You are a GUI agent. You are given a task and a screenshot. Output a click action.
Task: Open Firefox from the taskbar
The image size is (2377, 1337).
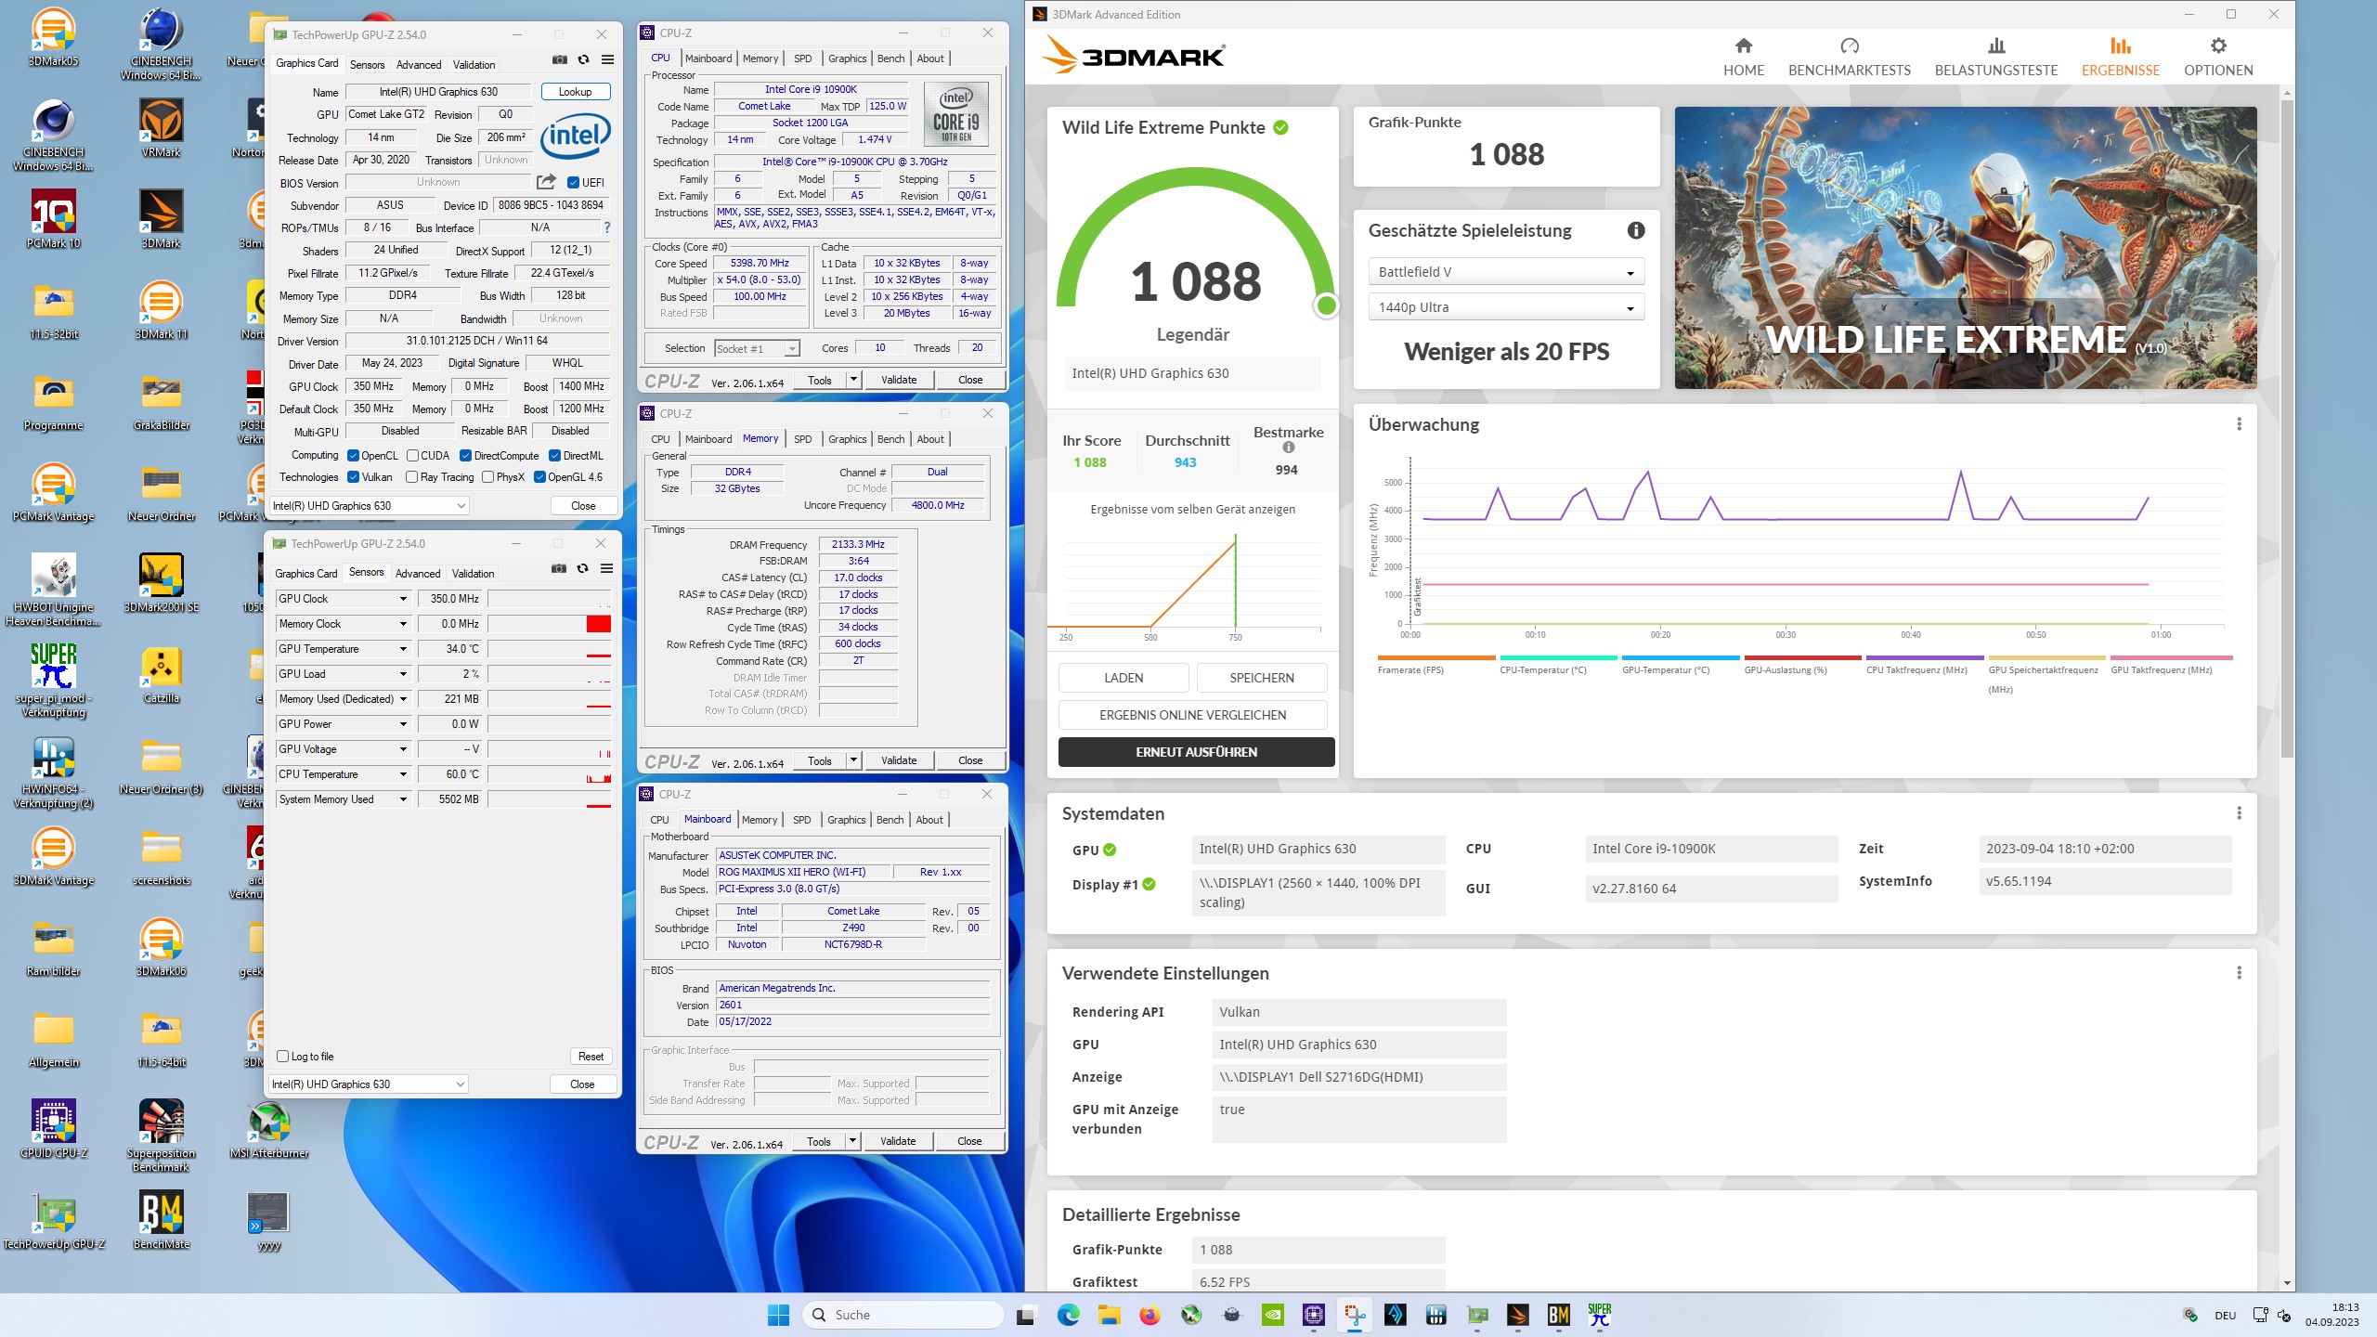(x=1150, y=1315)
